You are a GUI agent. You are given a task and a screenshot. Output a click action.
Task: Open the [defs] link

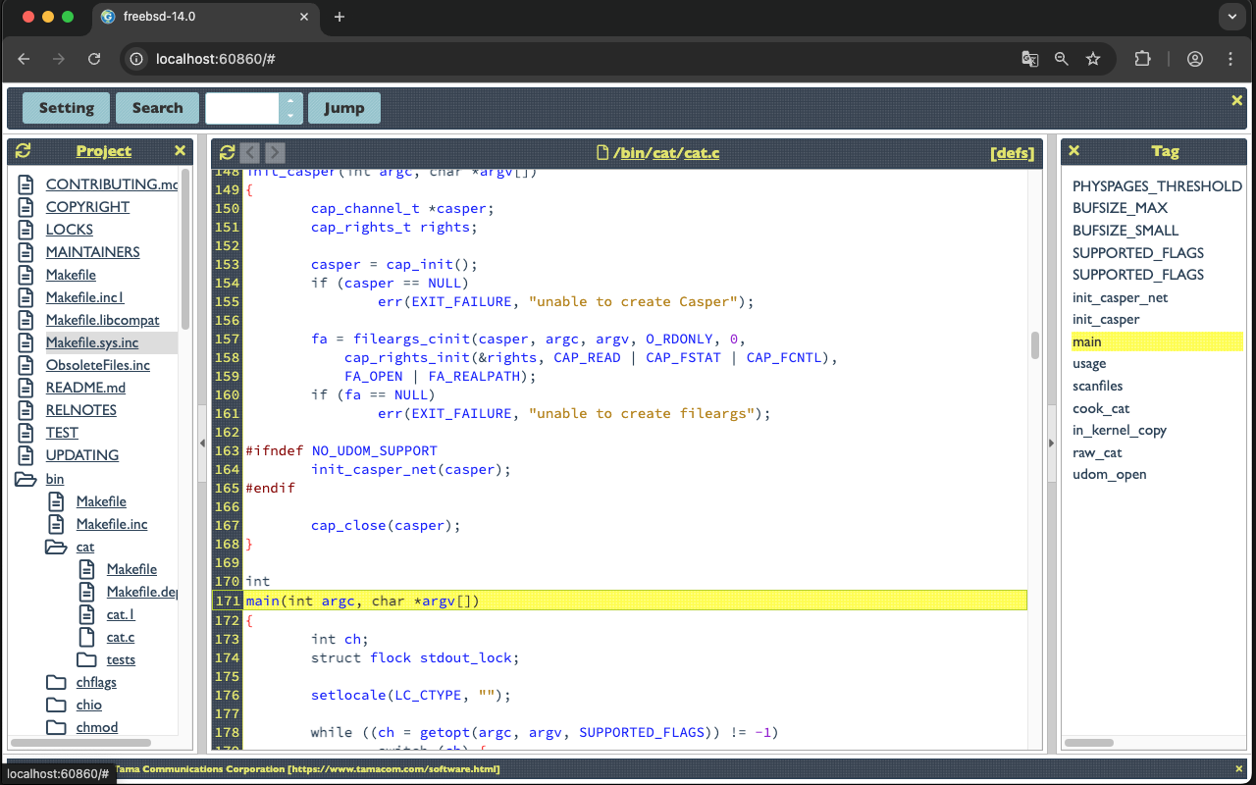click(1012, 153)
